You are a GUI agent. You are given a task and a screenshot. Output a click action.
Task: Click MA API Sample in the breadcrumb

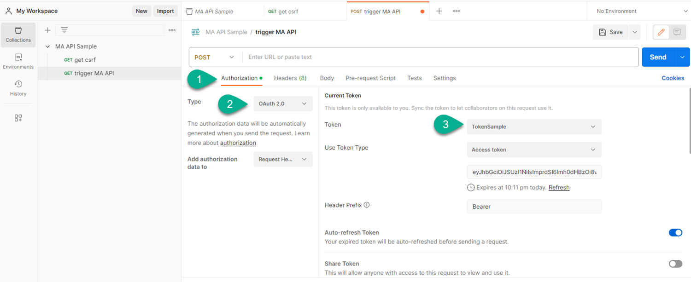click(x=226, y=32)
